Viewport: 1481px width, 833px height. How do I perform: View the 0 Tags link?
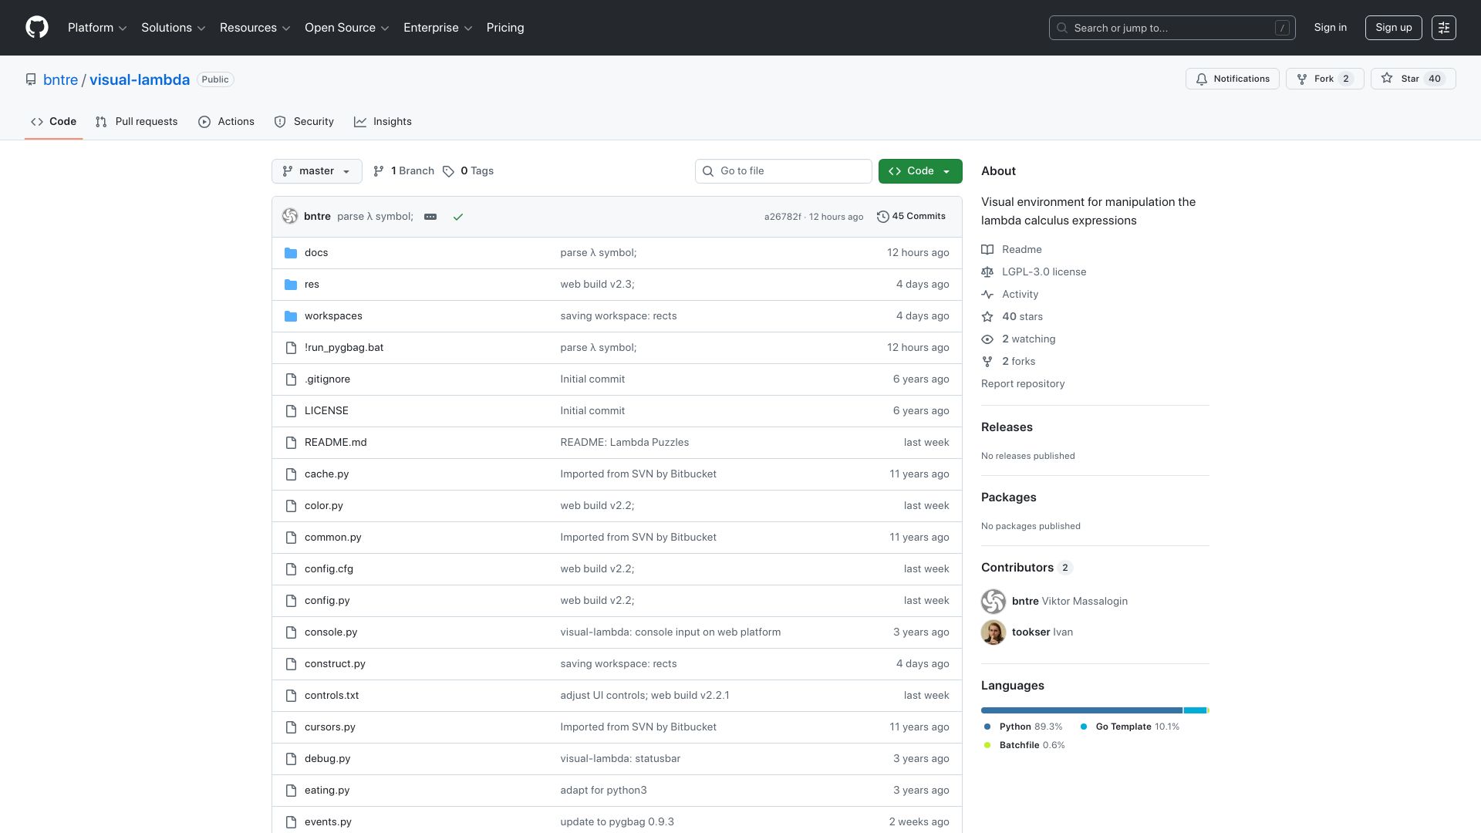pyautogui.click(x=468, y=171)
